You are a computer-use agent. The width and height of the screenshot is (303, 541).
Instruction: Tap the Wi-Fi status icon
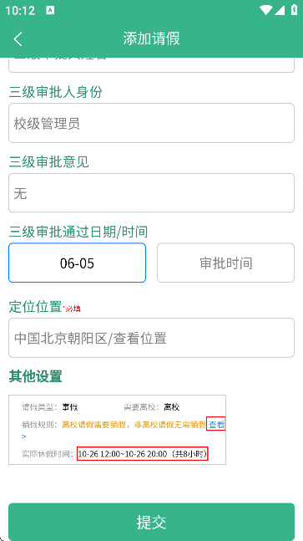[266, 10]
